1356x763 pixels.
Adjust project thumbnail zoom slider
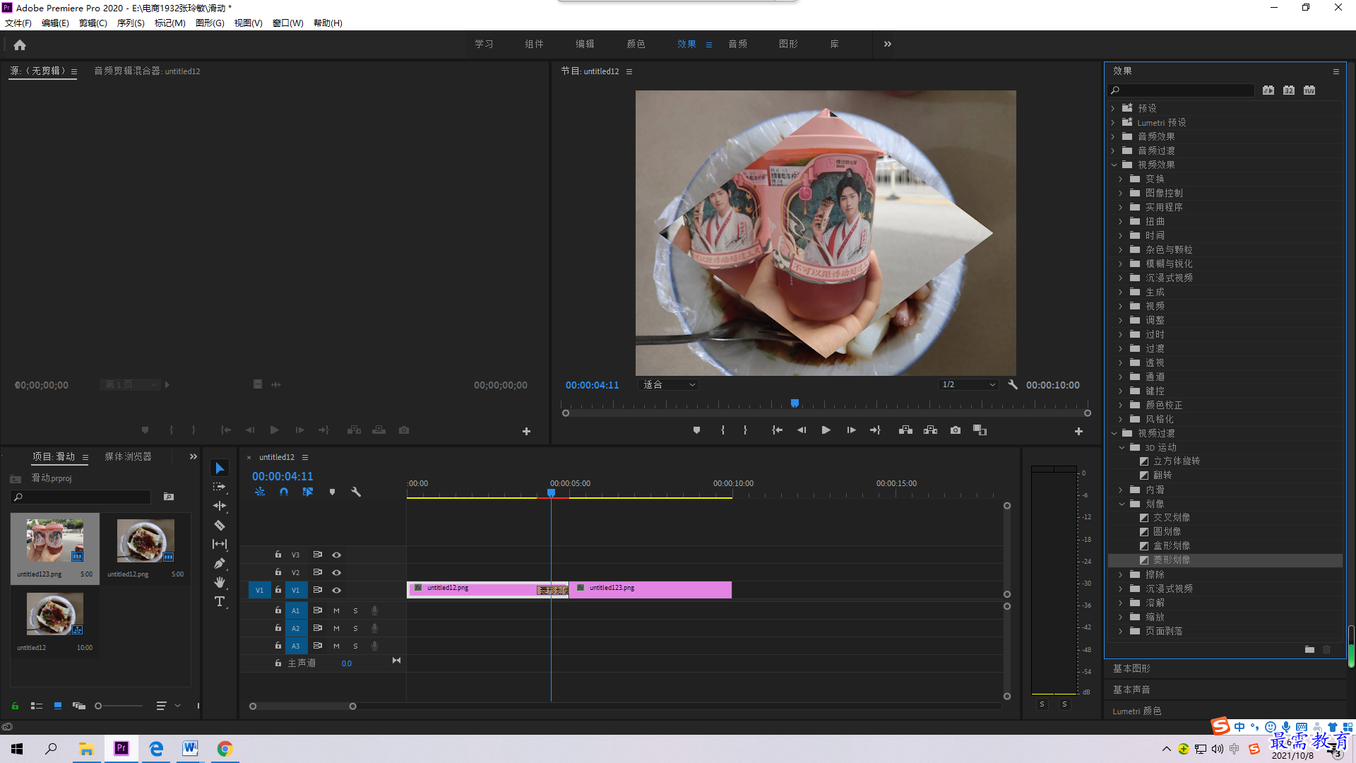pos(99,706)
